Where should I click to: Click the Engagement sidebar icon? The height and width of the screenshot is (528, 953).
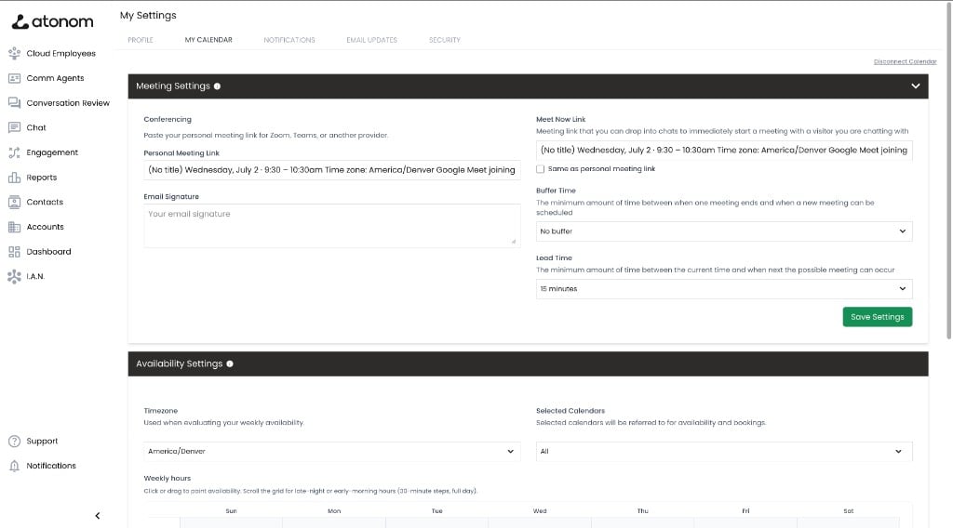point(15,152)
